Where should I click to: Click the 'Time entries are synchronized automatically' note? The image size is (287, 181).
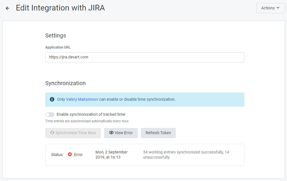point(87,121)
